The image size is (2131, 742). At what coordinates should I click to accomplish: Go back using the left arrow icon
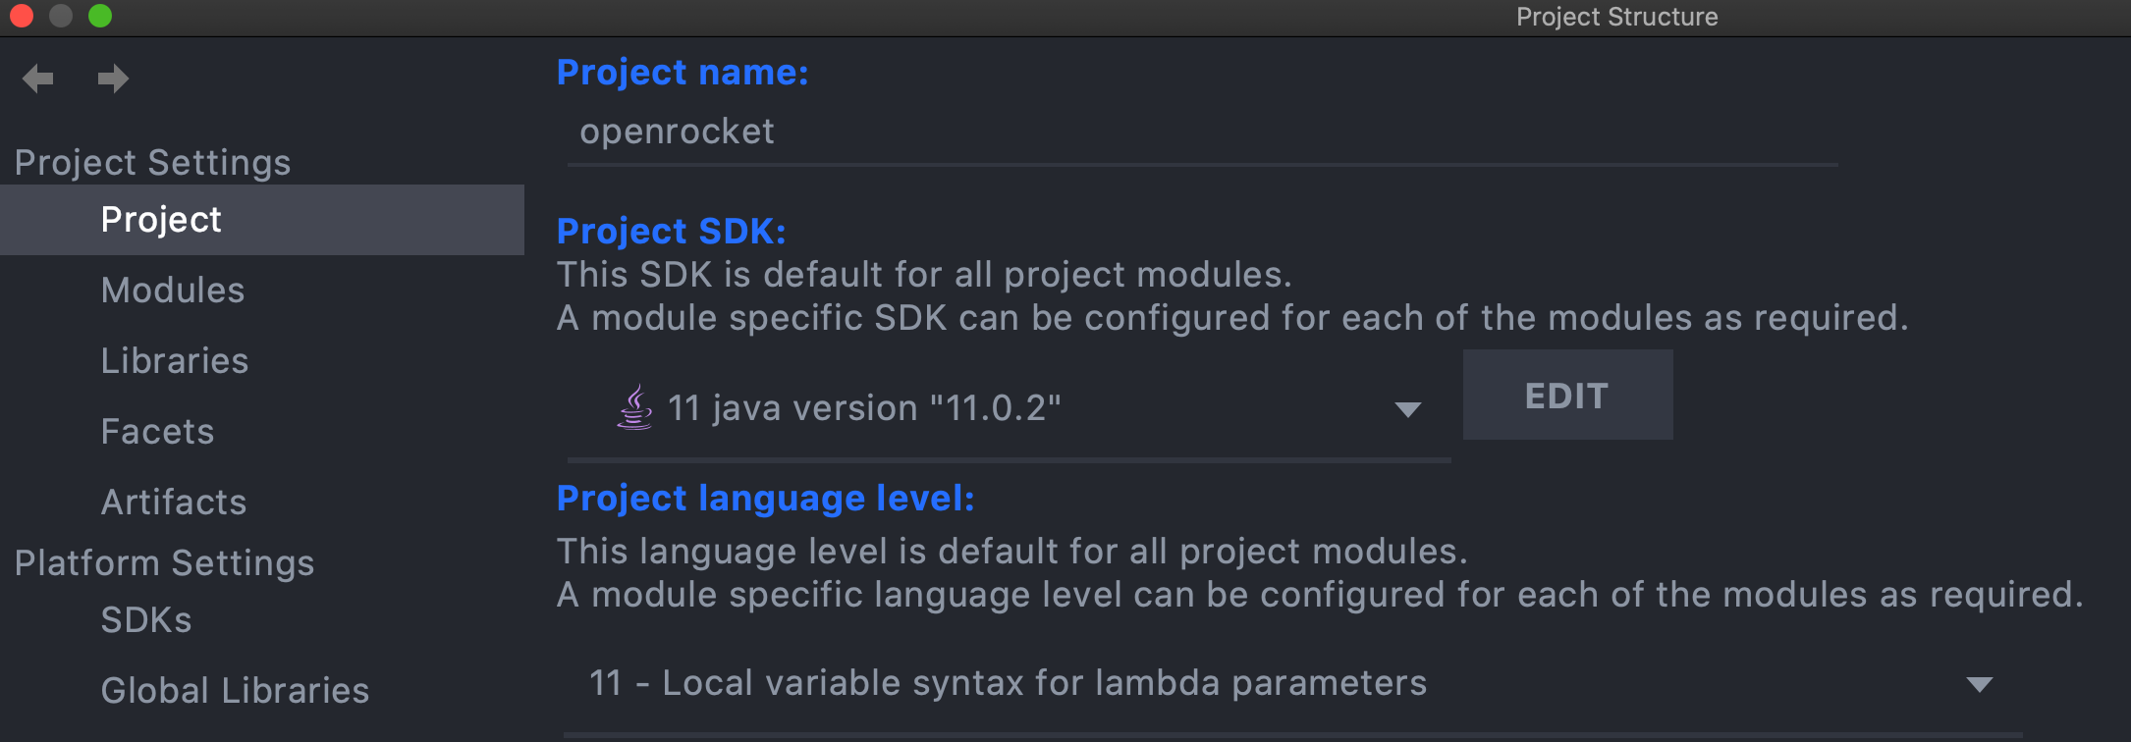[x=38, y=79]
